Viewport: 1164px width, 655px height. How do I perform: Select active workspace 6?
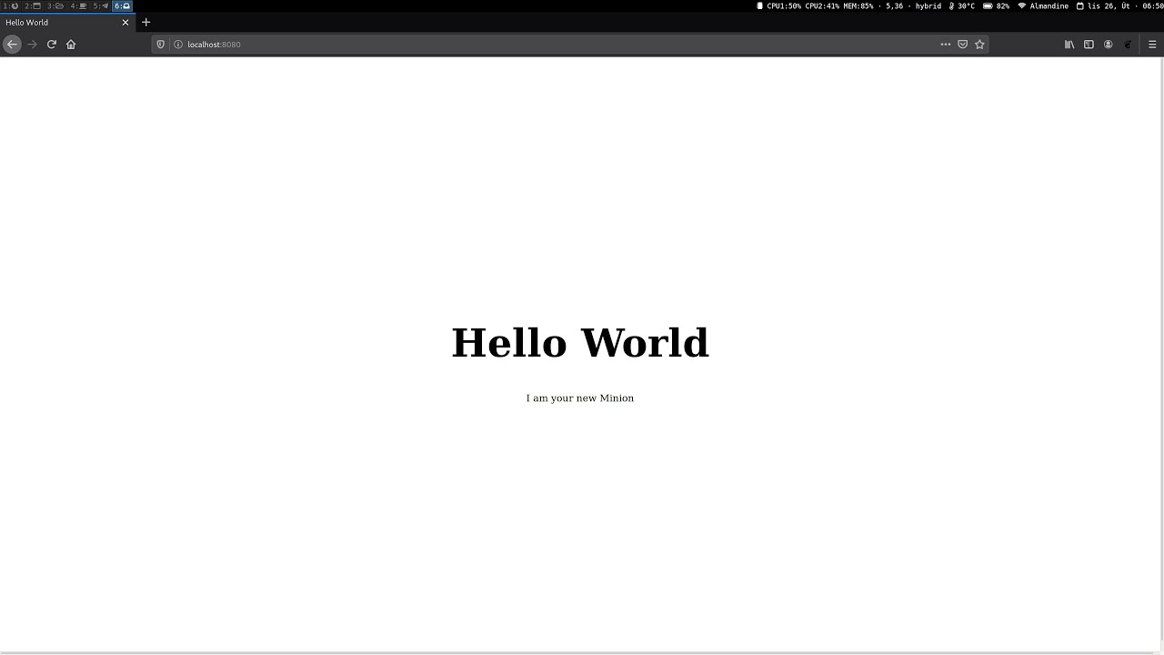click(x=123, y=5)
